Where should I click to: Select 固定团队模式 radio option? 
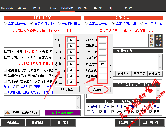pyautogui.click(x=86, y=23)
